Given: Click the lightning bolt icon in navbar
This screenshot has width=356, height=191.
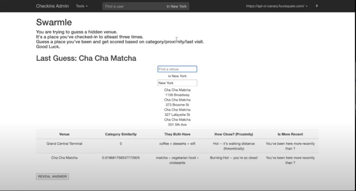Looking at the screenshot, I should point(316,6).
